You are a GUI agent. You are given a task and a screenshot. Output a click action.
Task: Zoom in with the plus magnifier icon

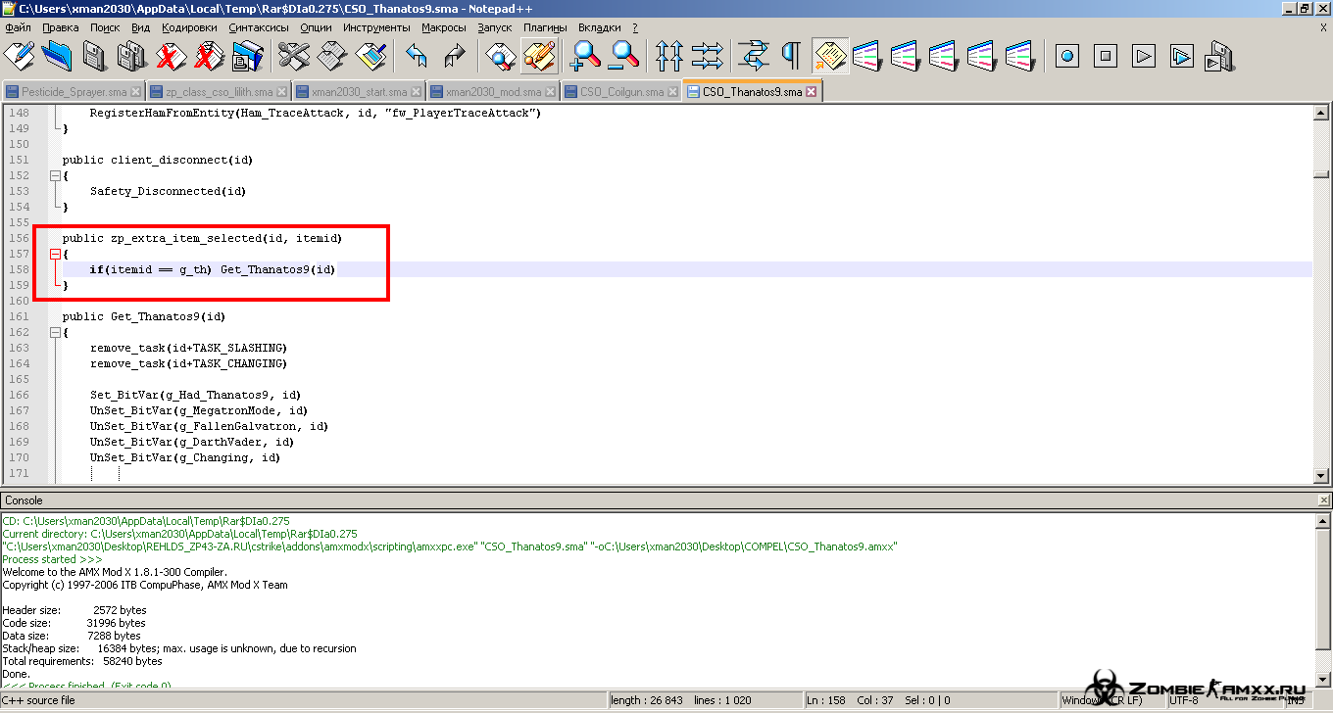(586, 55)
